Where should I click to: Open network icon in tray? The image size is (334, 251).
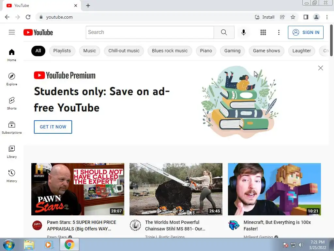(x=293, y=245)
